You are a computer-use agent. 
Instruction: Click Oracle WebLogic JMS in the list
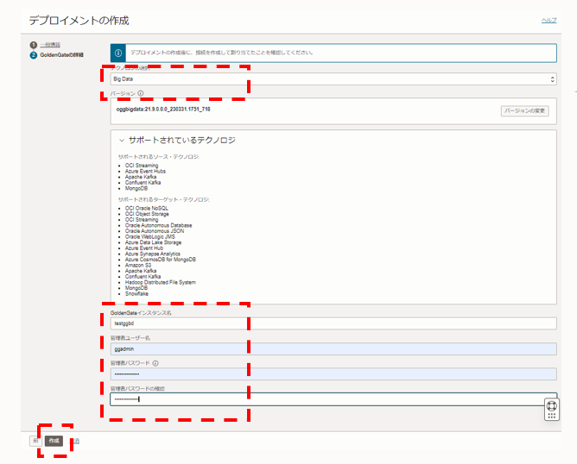pyautogui.click(x=150, y=237)
